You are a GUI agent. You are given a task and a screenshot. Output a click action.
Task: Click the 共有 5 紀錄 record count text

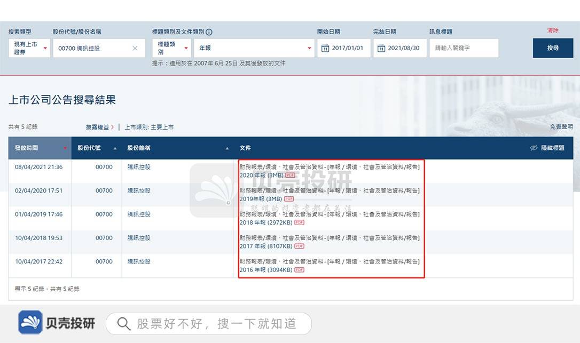coord(23,127)
